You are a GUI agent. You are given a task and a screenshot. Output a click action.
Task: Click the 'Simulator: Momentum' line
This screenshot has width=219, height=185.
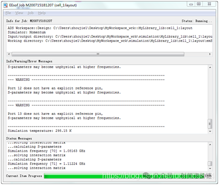click(27, 32)
